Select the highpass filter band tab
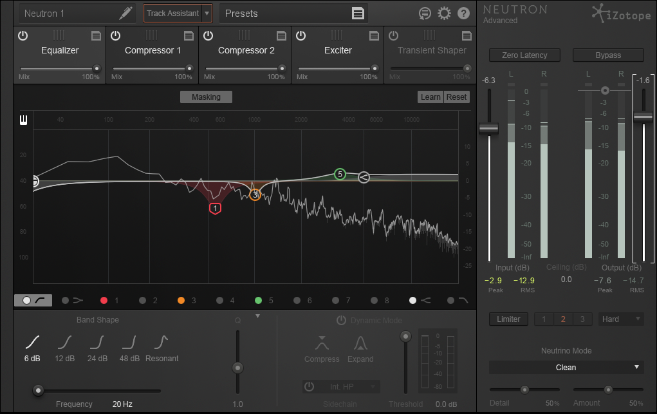This screenshot has height=414, width=657. click(x=33, y=300)
